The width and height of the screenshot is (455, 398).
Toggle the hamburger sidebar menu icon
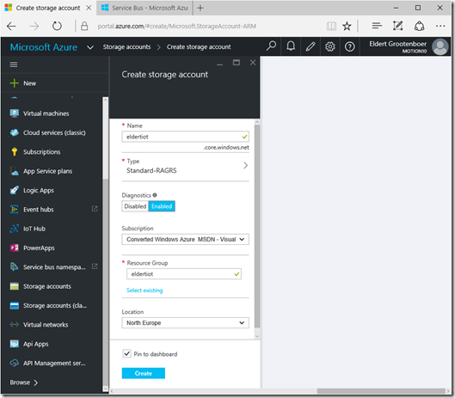click(x=14, y=64)
